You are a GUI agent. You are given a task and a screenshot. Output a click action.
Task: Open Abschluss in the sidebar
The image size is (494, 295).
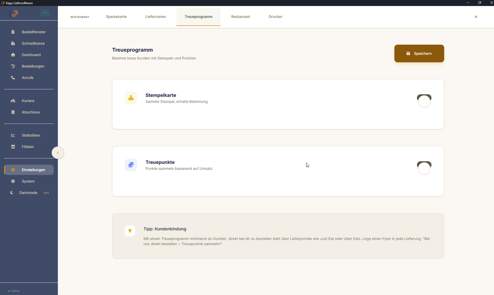[29, 112]
